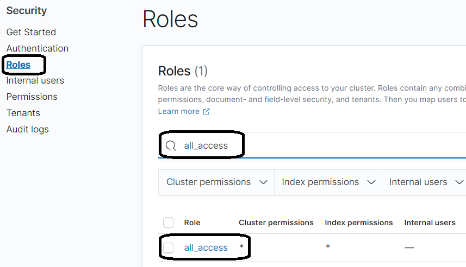Open Audit logs settings
466x267 pixels.
[28, 129]
